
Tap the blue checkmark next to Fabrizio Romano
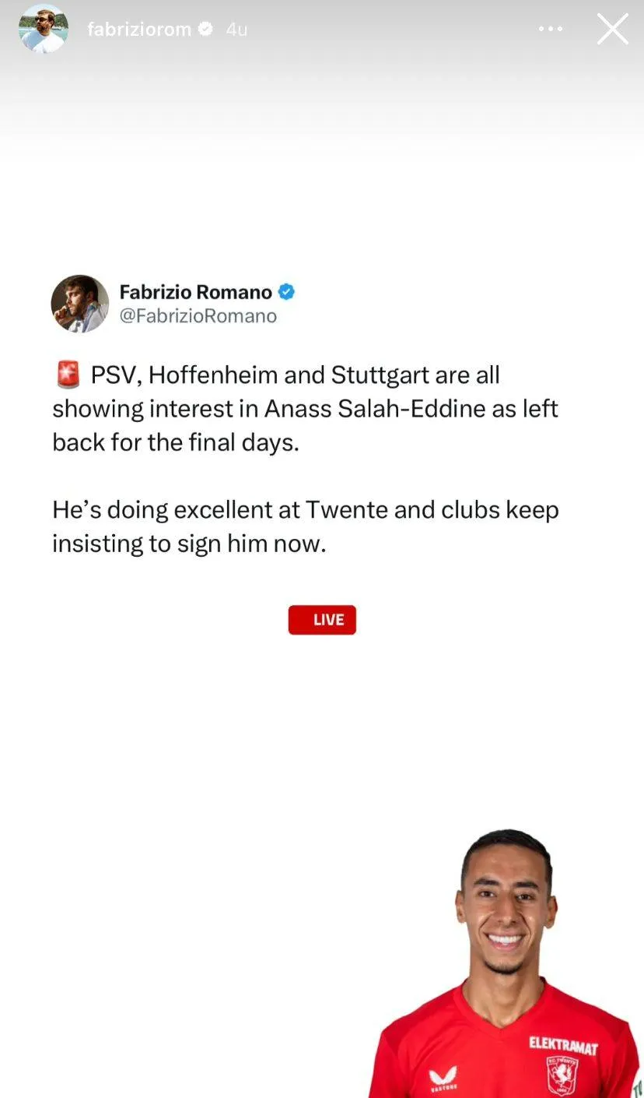pos(287,292)
